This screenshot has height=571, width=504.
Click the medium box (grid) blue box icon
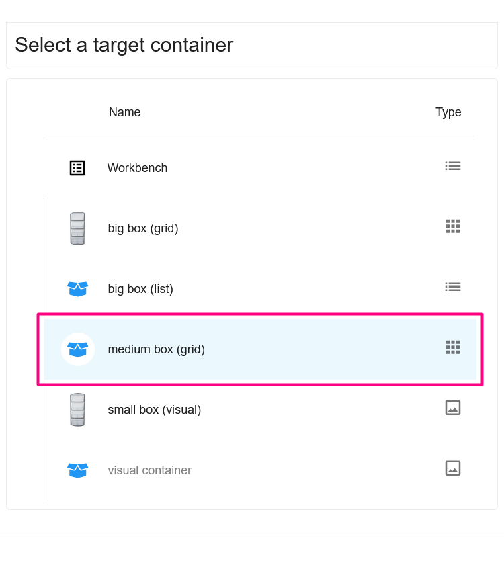coord(77,349)
